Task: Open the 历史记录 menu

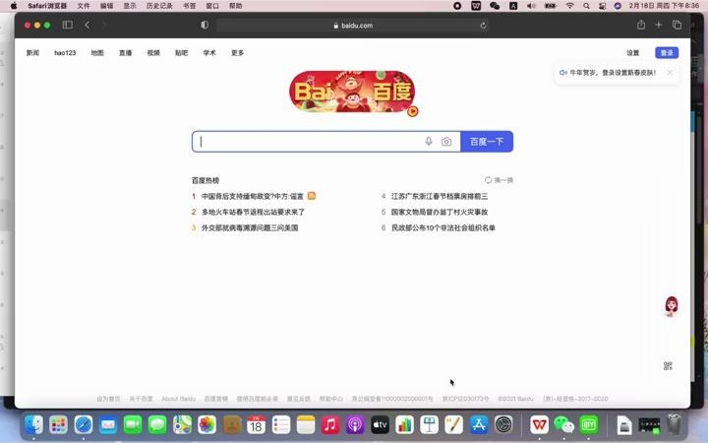Action: point(159,6)
